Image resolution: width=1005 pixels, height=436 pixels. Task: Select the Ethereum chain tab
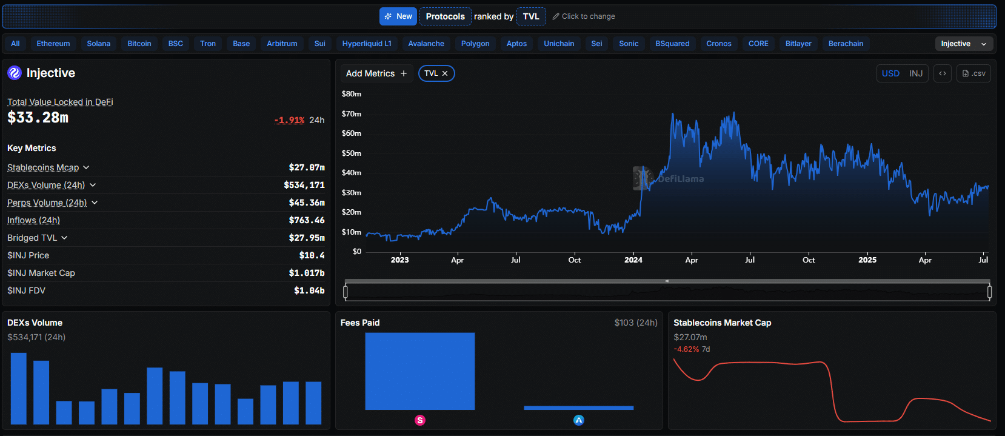point(53,44)
